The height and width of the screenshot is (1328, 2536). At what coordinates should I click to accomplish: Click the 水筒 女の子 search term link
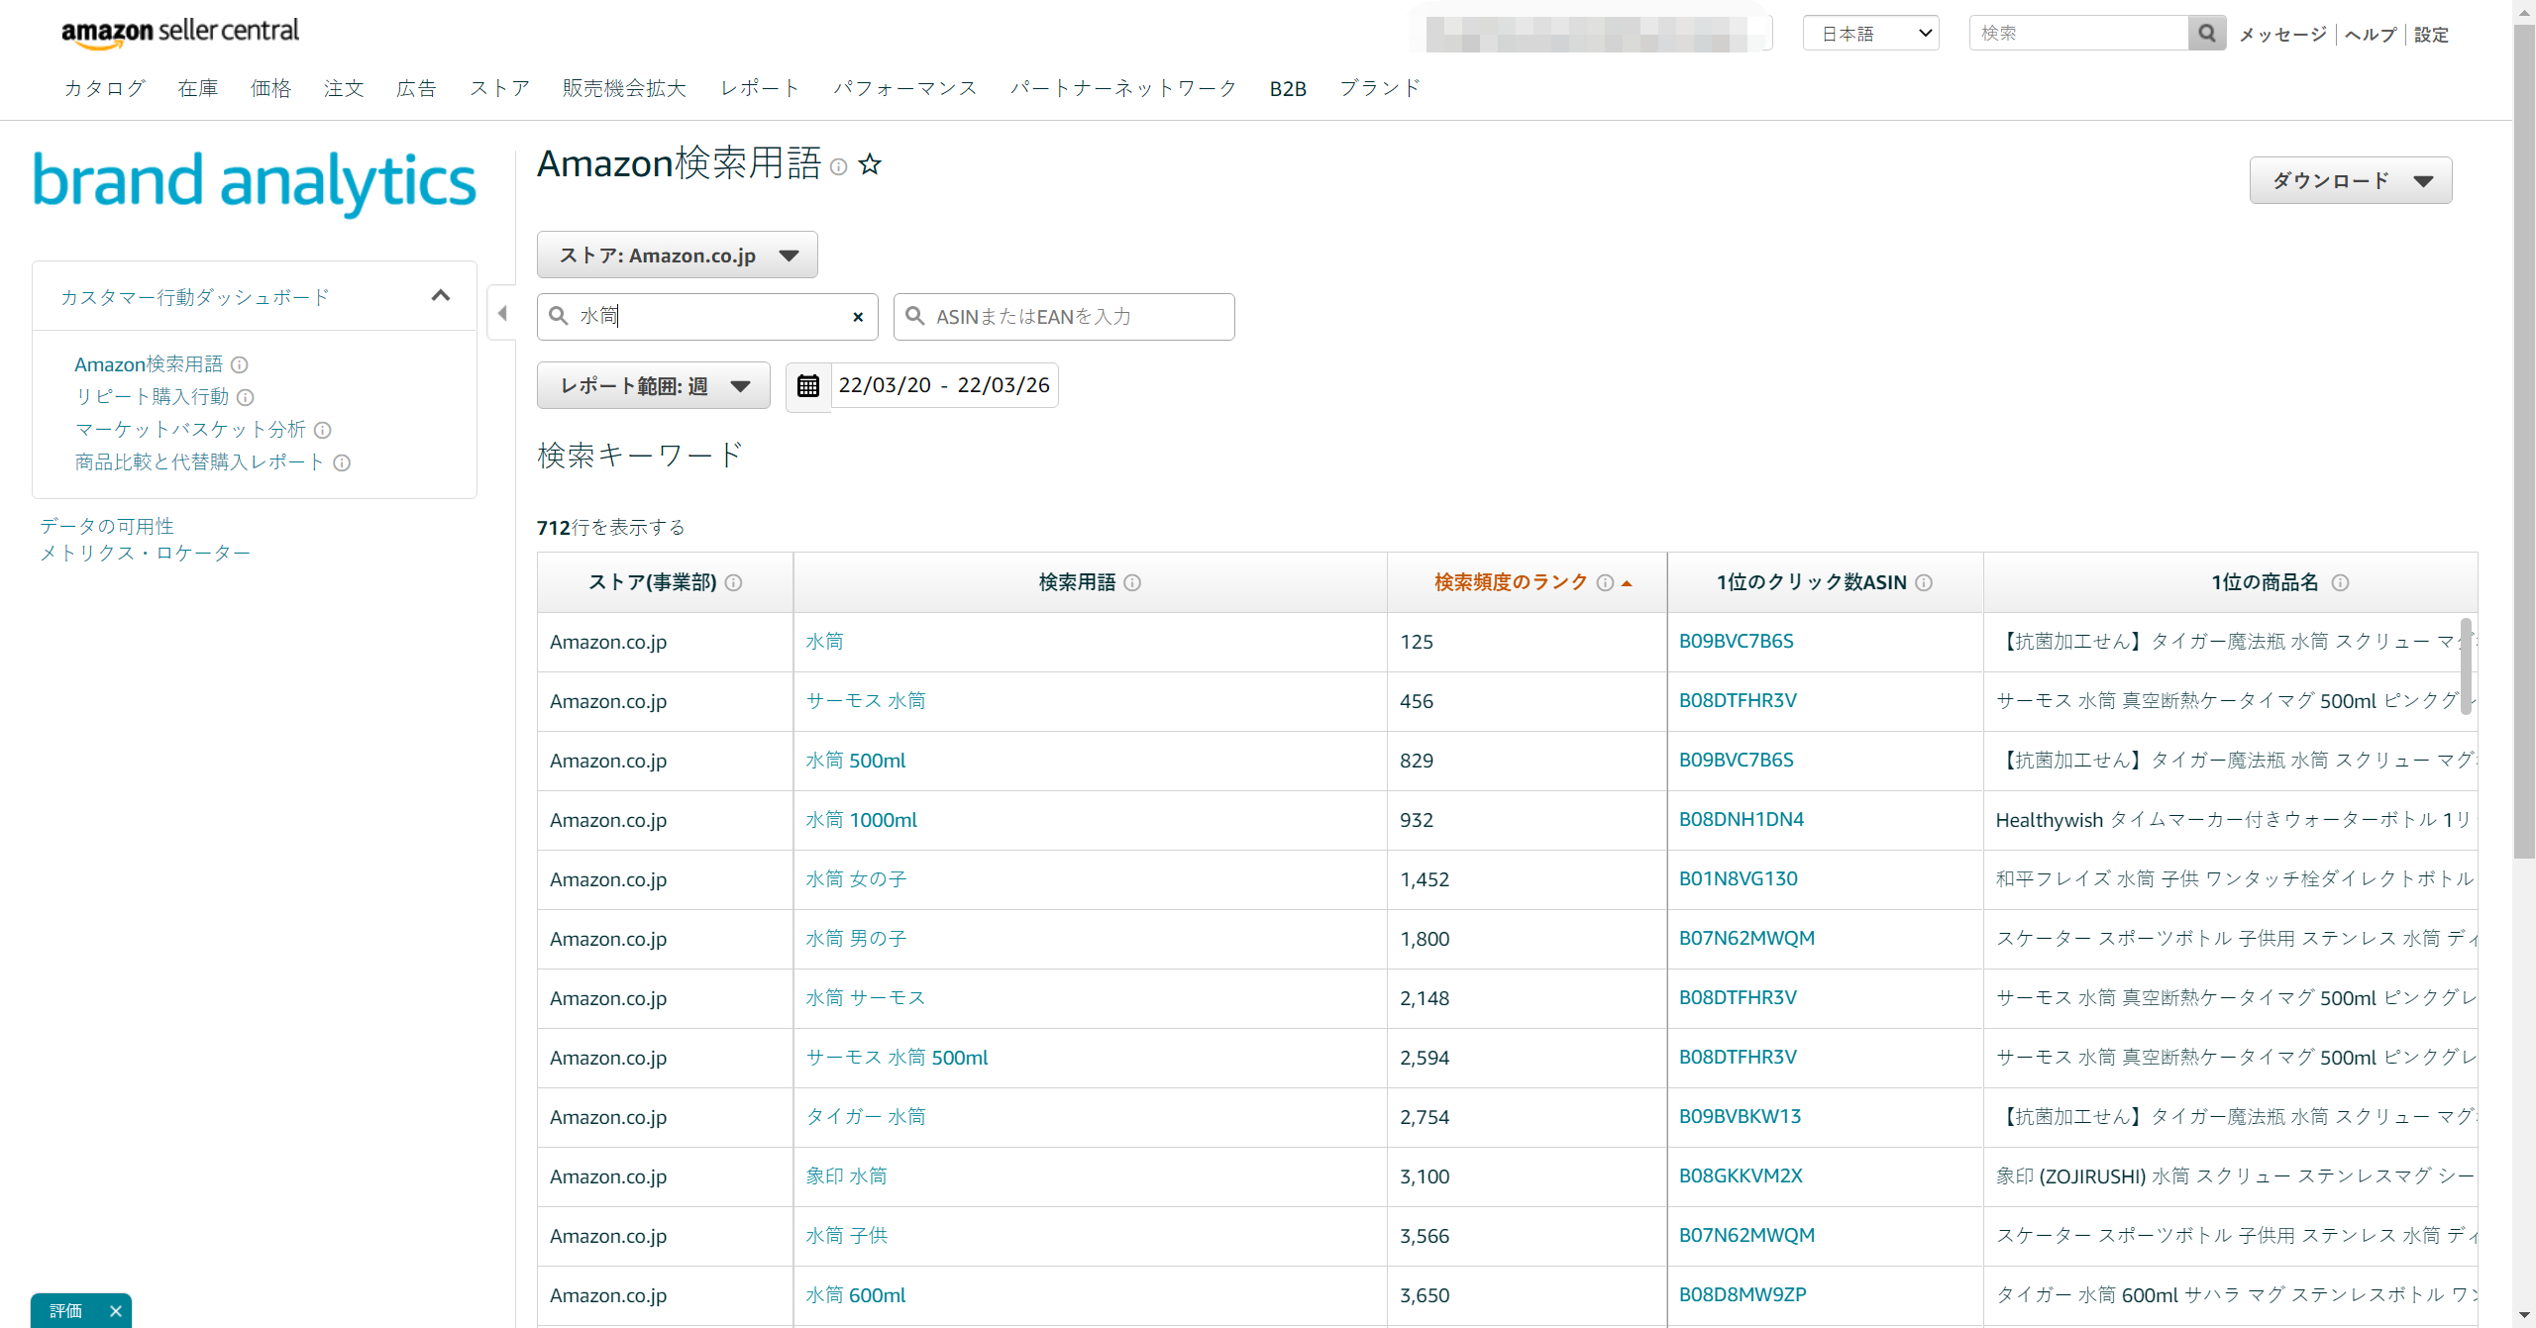click(856, 879)
